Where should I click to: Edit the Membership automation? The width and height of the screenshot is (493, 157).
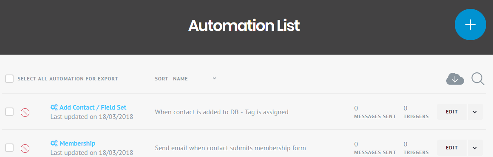(x=452, y=148)
